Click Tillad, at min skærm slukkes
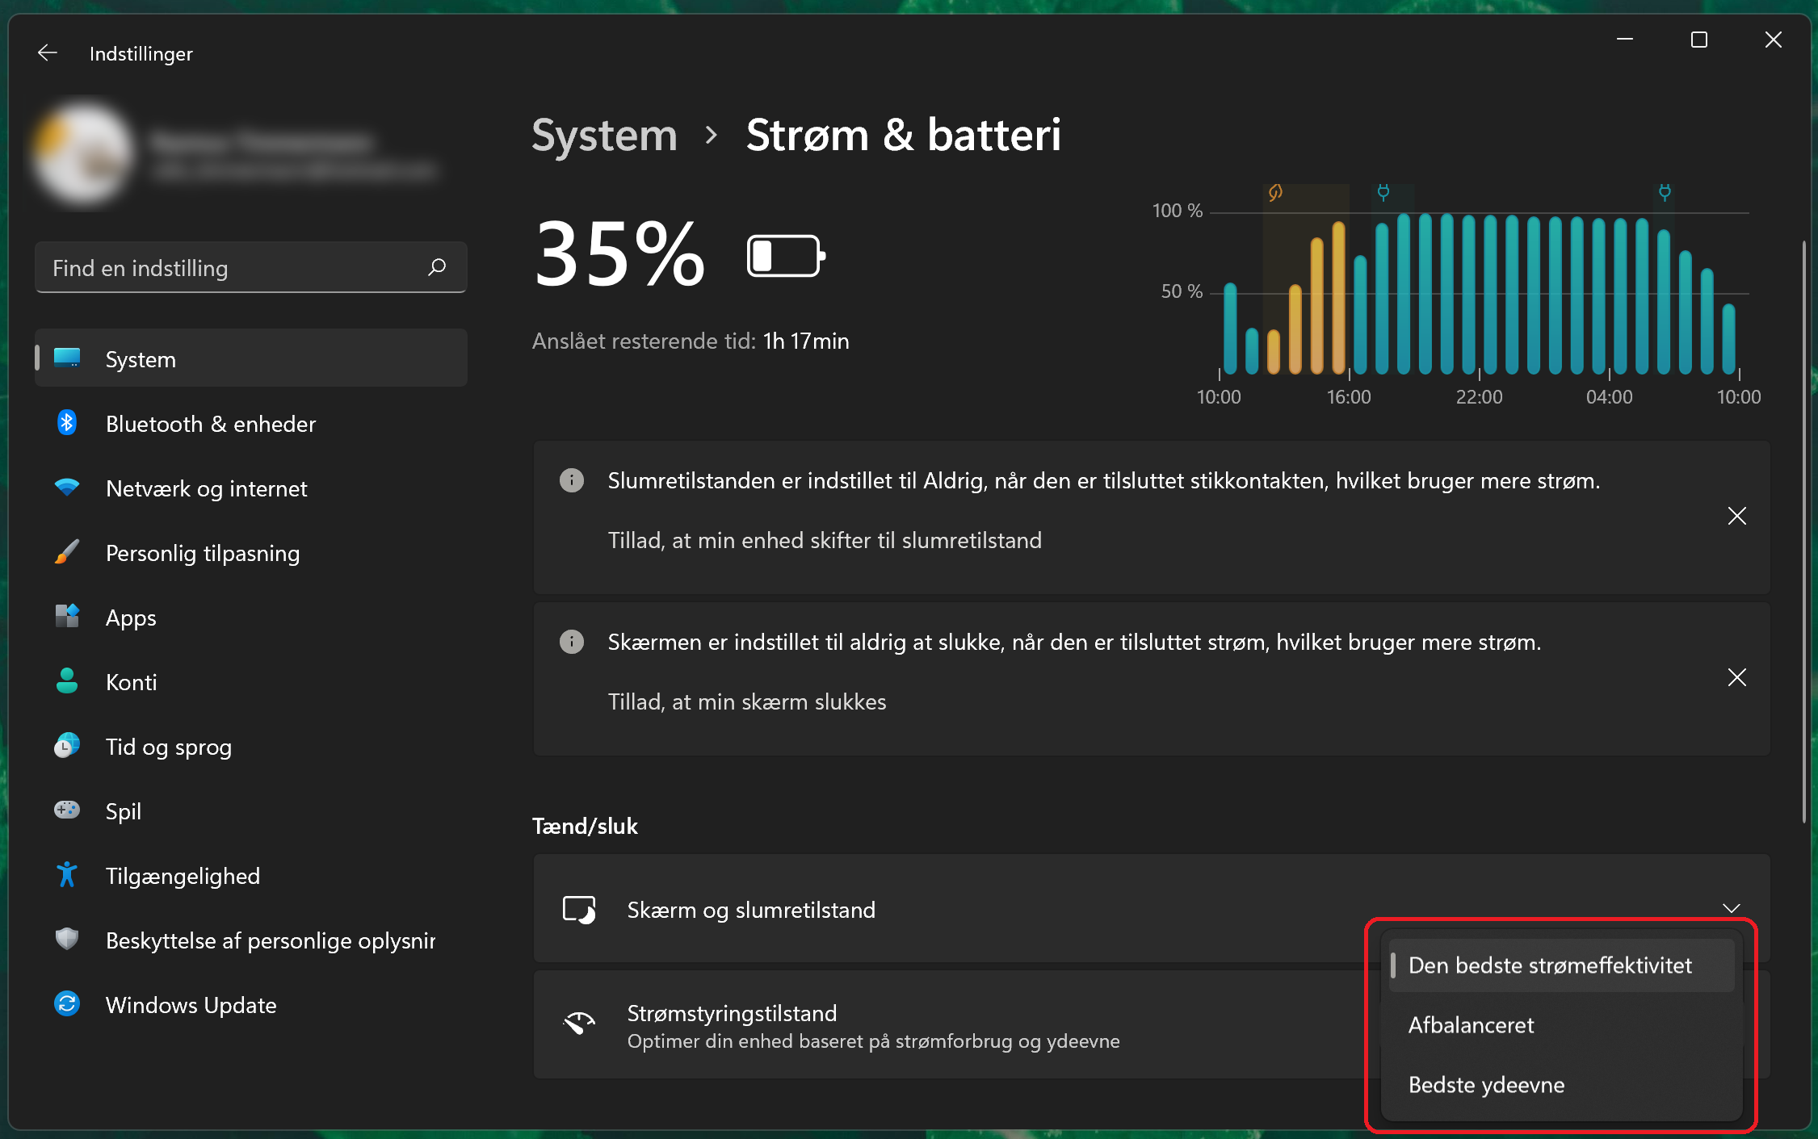The width and height of the screenshot is (1818, 1139). click(x=747, y=701)
